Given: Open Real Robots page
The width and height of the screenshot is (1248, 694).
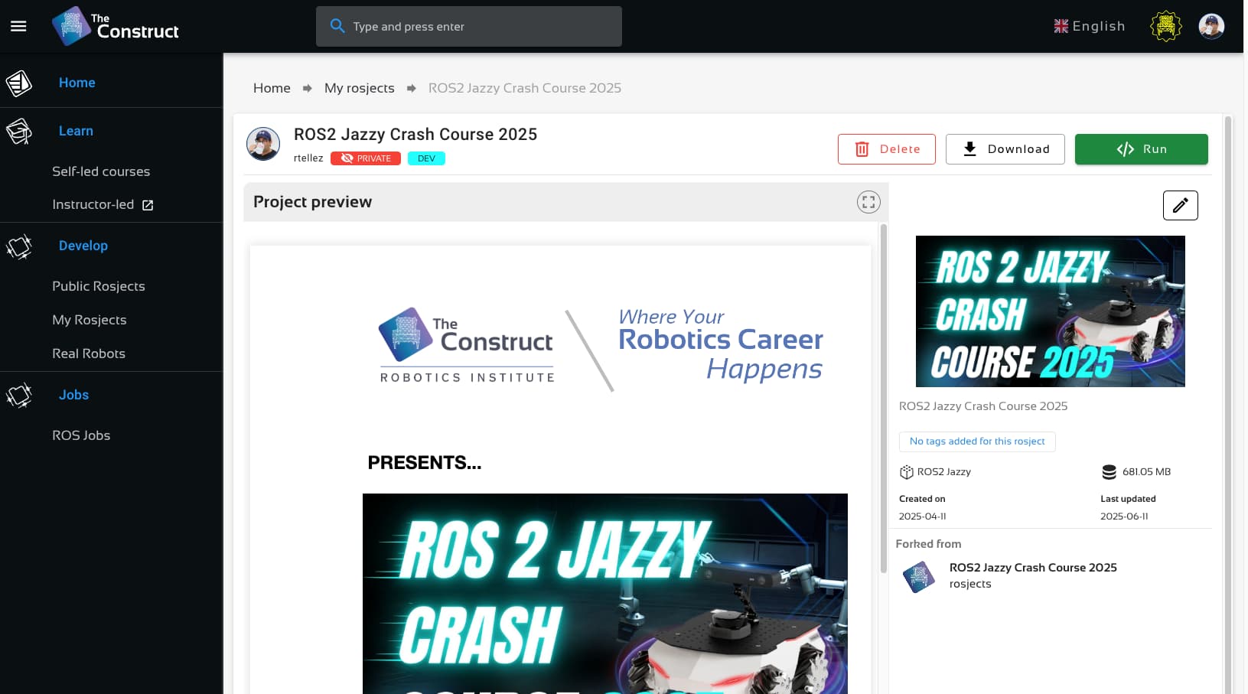Looking at the screenshot, I should 89,354.
